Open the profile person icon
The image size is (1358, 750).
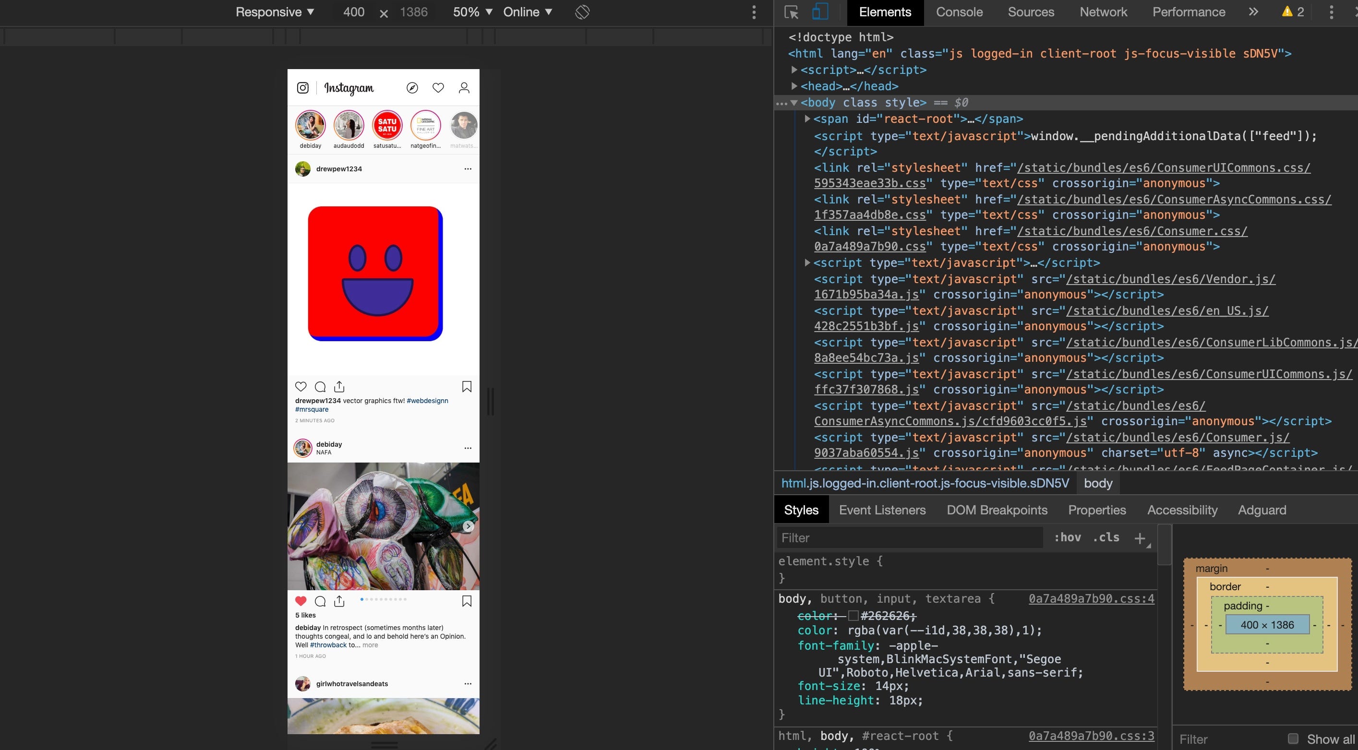[x=464, y=87]
